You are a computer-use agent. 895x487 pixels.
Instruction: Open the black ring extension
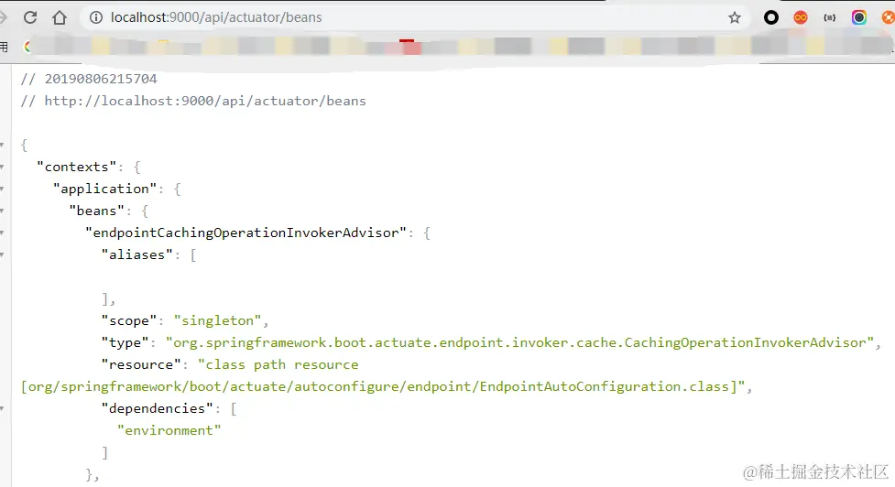pos(771,17)
